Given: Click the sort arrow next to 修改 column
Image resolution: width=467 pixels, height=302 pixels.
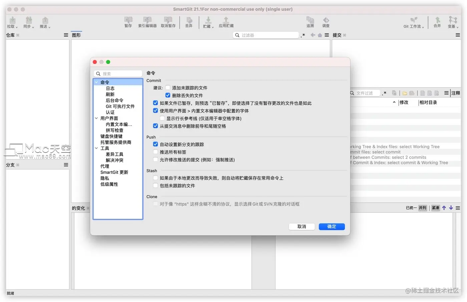Looking at the screenshot, I should (394, 103).
